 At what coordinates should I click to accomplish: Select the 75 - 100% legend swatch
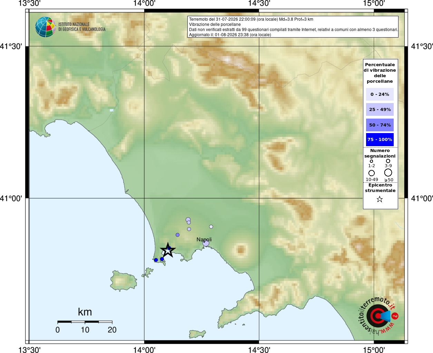pos(380,140)
